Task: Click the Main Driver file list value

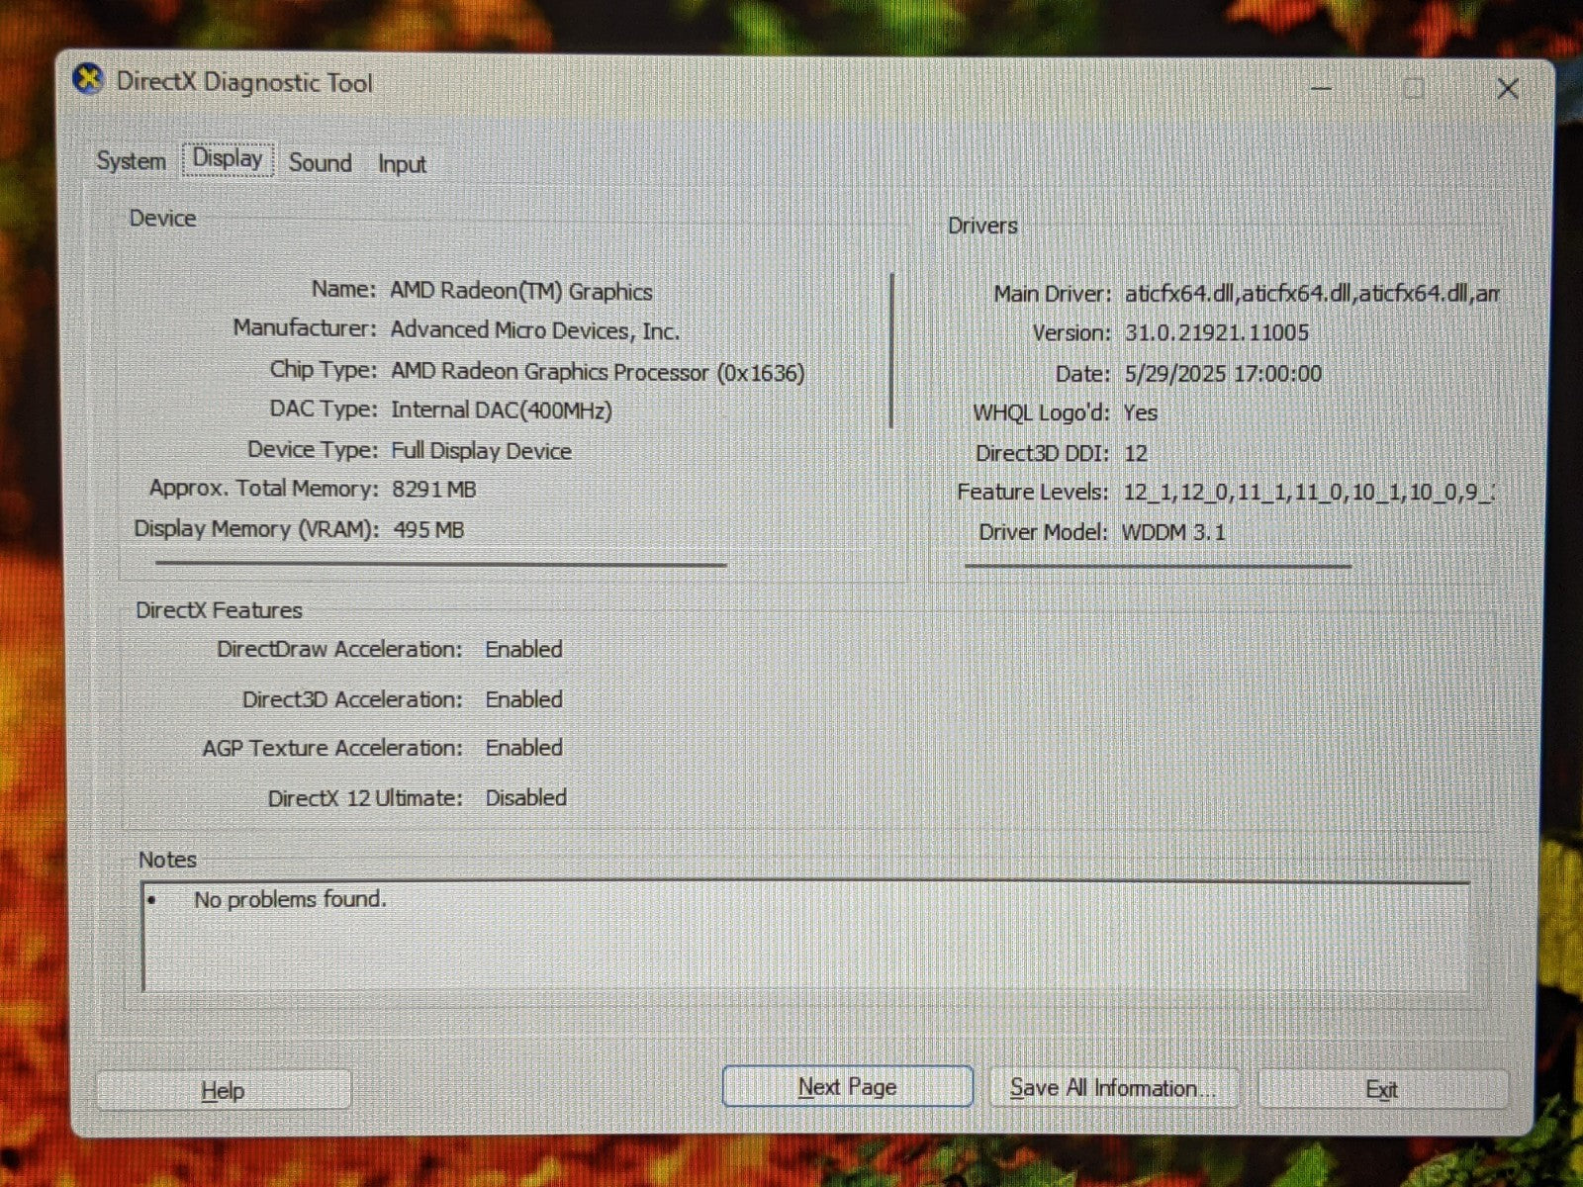Action: (x=1311, y=294)
